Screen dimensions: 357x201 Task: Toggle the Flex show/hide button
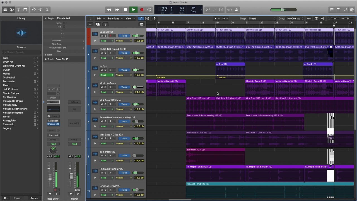point(147,18)
